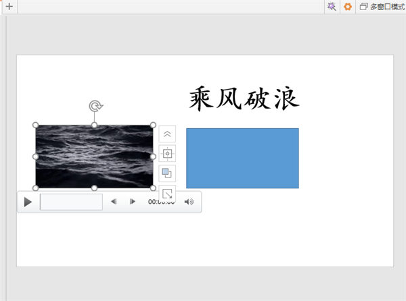Click the top-left resize handle of the video
406x301 pixels.
tap(35, 126)
